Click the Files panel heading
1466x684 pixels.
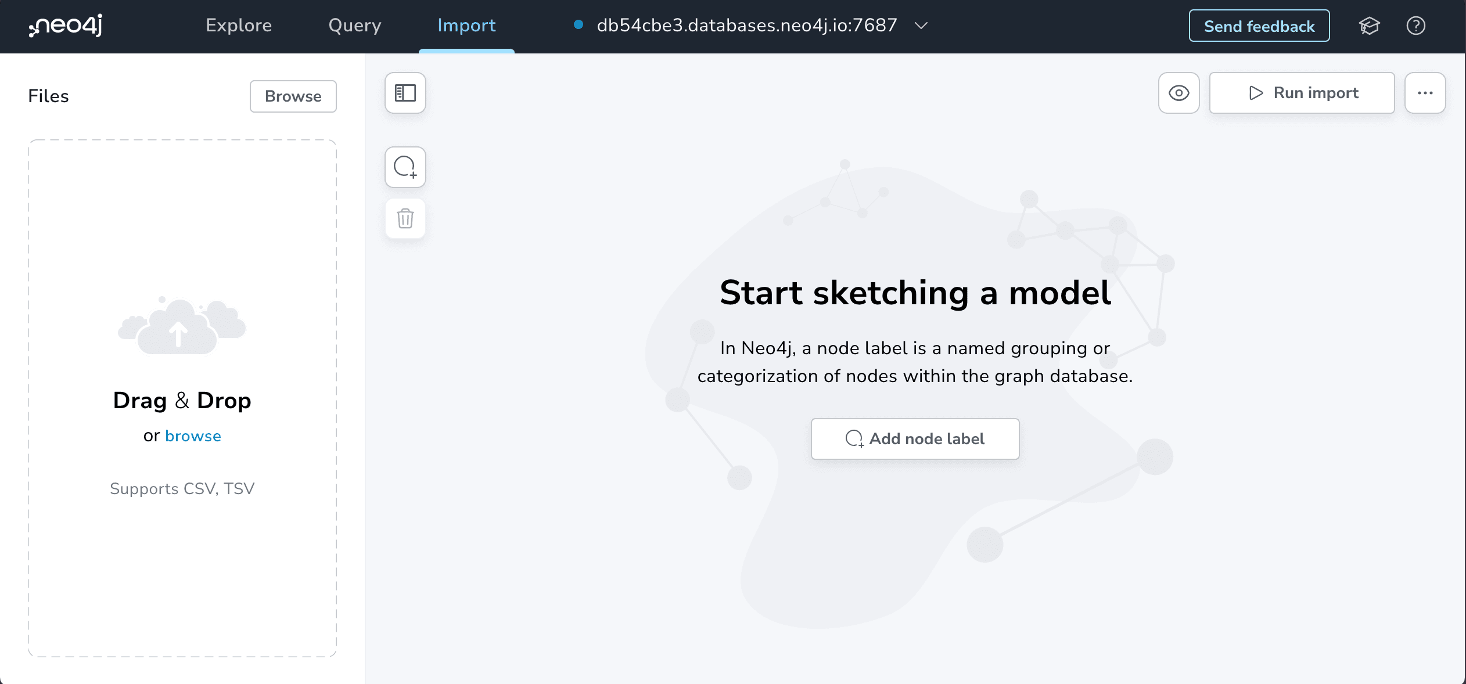click(48, 96)
